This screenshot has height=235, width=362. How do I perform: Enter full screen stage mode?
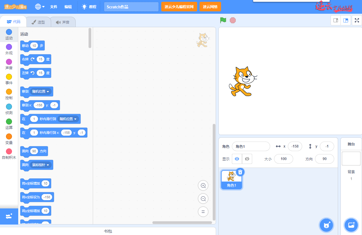357,20
